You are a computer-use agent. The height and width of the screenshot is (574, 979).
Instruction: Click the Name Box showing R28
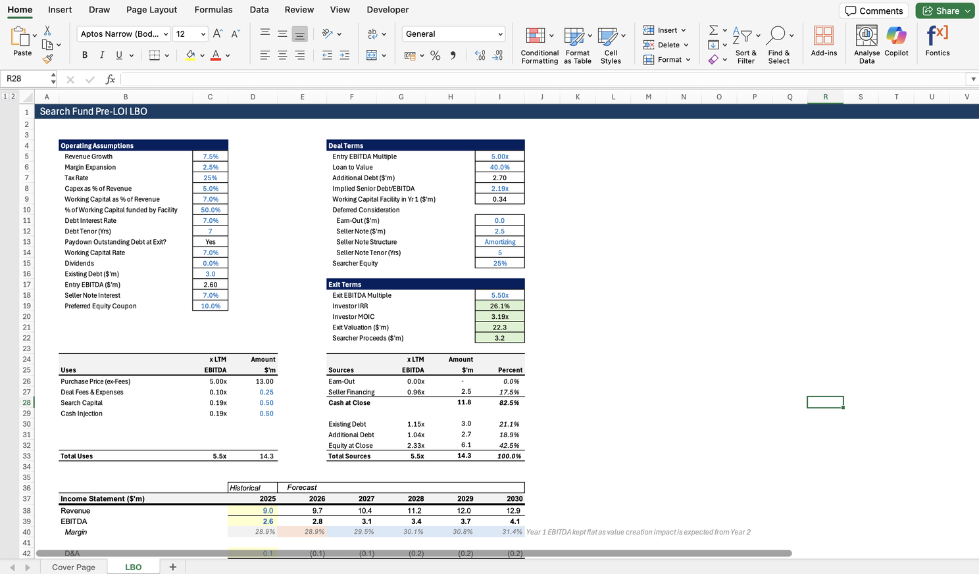point(26,79)
